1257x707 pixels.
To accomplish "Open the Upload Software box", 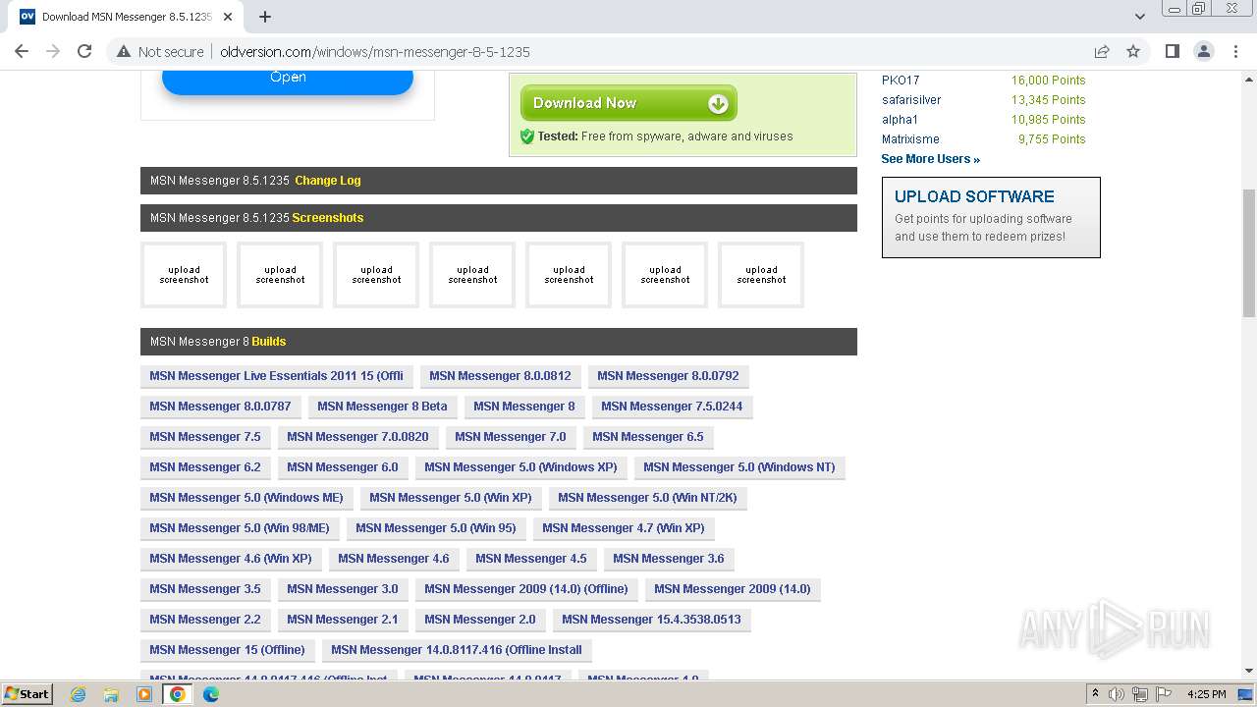I will pyautogui.click(x=991, y=217).
